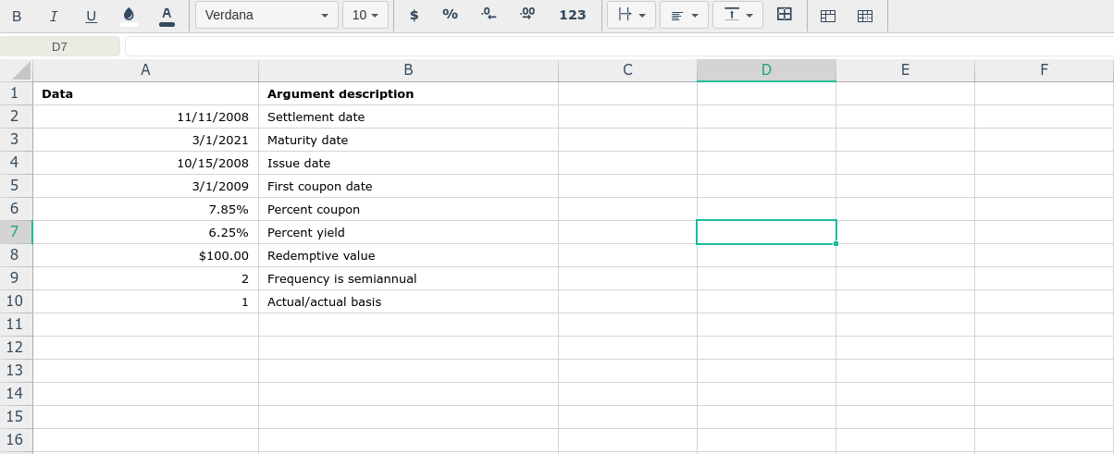The width and height of the screenshot is (1114, 454).
Task: Toggle bold formatting
Action: [17, 16]
